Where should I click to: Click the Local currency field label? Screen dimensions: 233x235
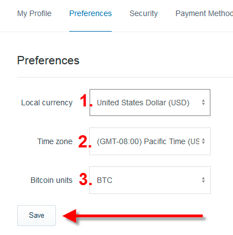[x=47, y=103]
